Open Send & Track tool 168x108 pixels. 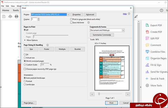(x=155, y=79)
